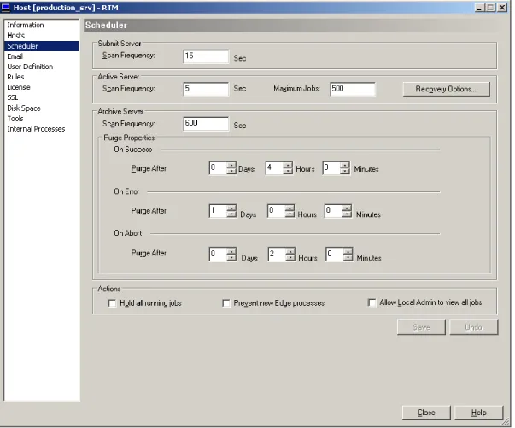Decrease On Abort purge Hours

[290, 257]
